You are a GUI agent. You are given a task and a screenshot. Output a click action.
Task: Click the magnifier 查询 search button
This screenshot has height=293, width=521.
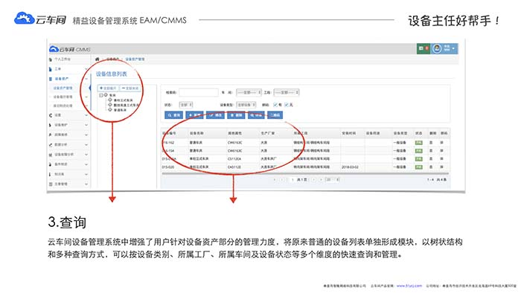[173, 115]
